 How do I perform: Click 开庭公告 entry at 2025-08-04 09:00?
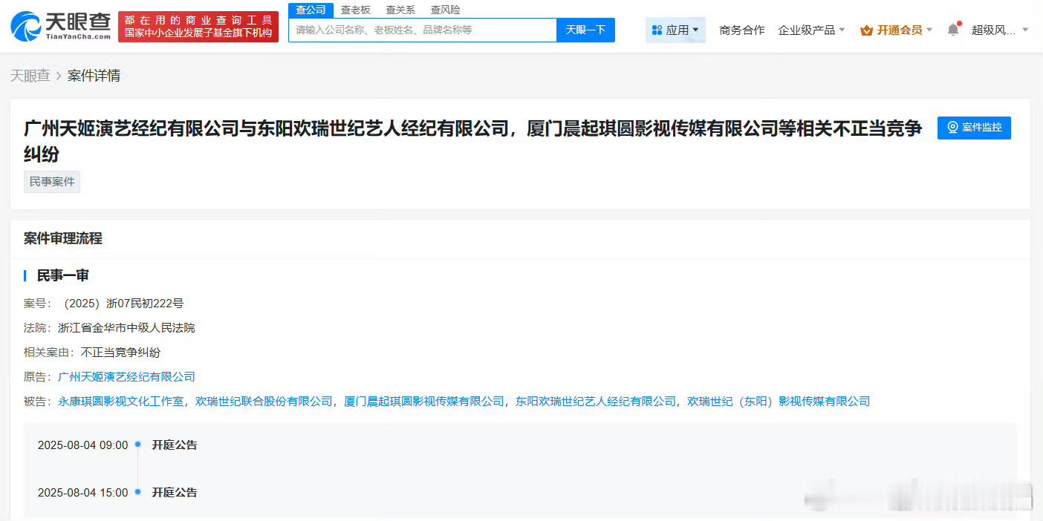[175, 445]
